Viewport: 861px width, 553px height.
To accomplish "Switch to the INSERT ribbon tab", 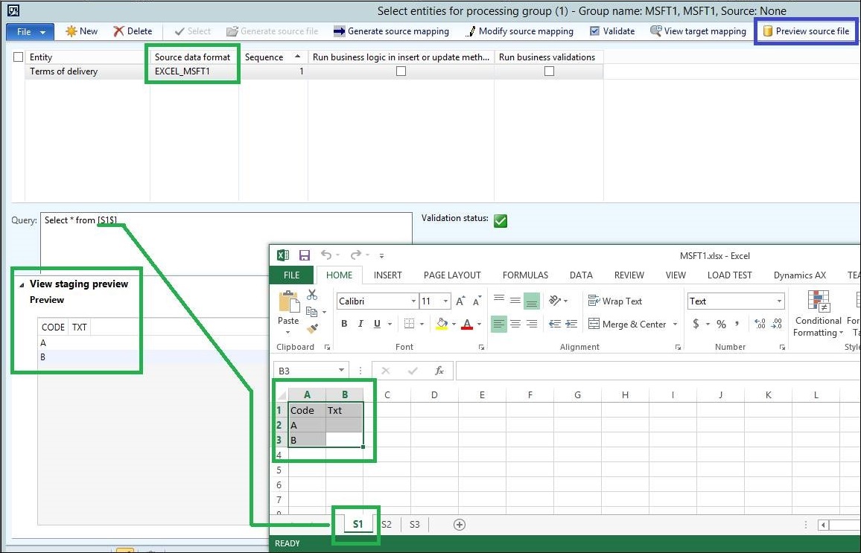I will (x=387, y=275).
